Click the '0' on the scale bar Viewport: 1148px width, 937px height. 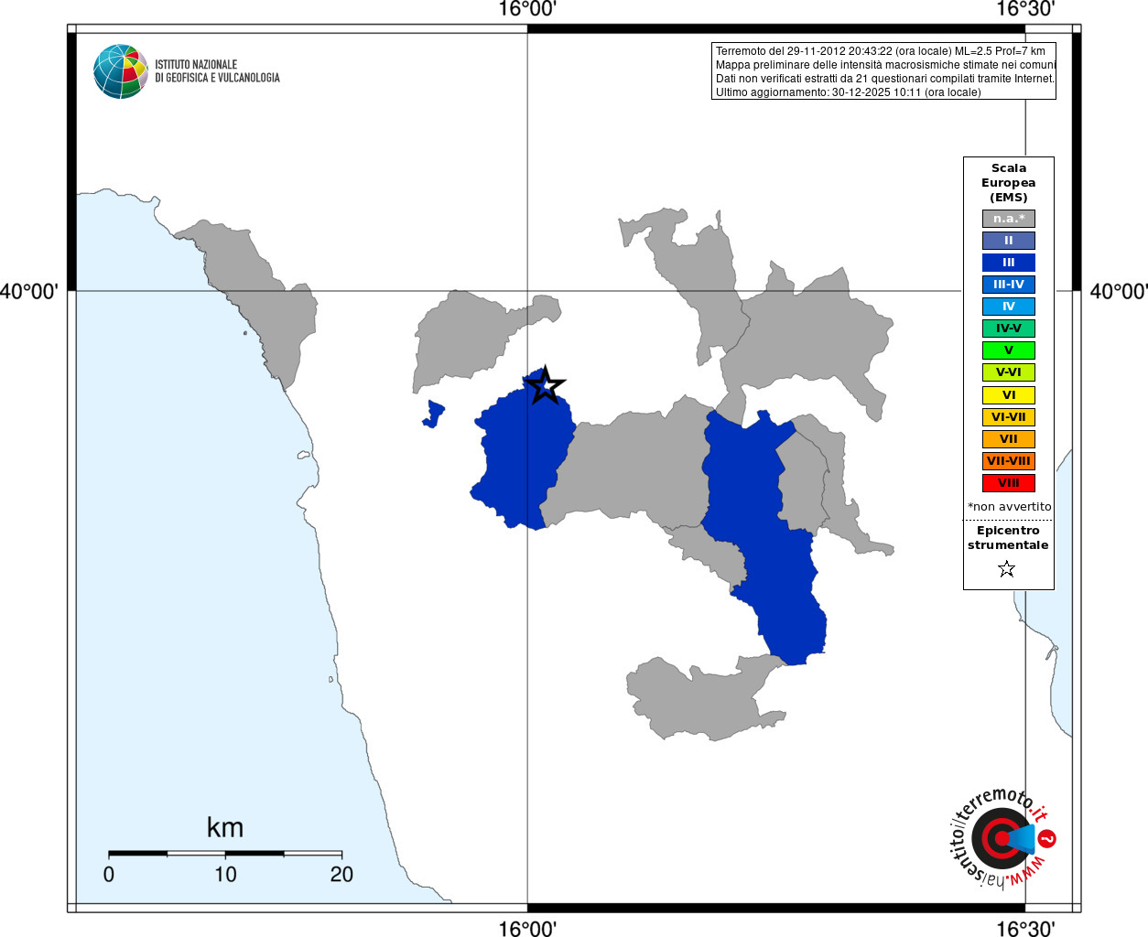[109, 874]
